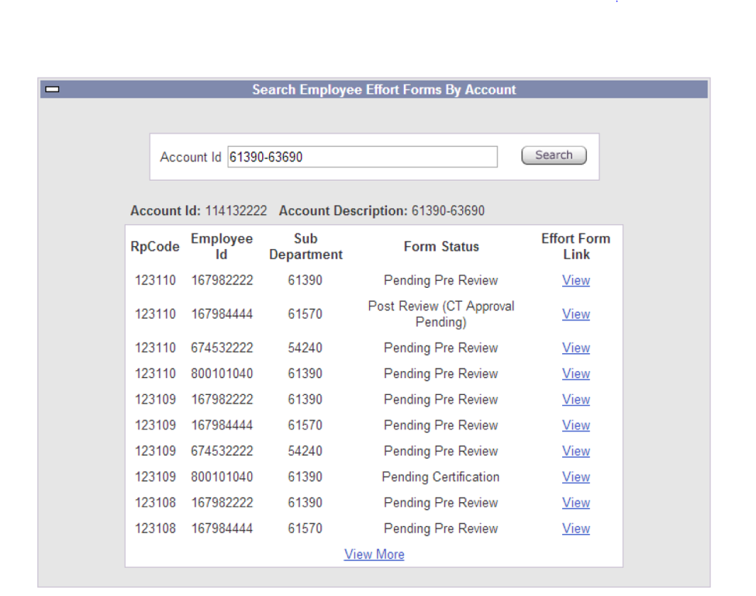This screenshot has width=756, height=596.
Task: Collapse the Search Employee Effort Forms panel
Action: click(53, 90)
